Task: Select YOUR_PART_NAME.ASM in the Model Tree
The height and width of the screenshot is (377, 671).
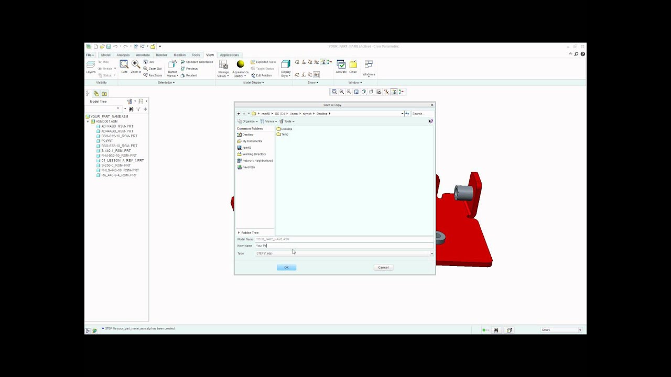Action: pos(107,116)
